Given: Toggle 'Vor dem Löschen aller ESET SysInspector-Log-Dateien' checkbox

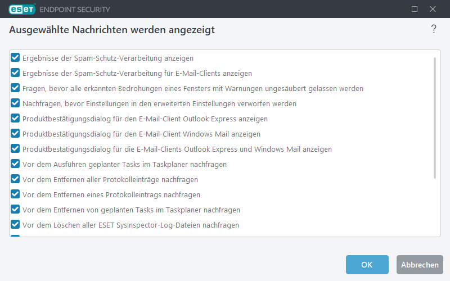Looking at the screenshot, I should (x=15, y=225).
